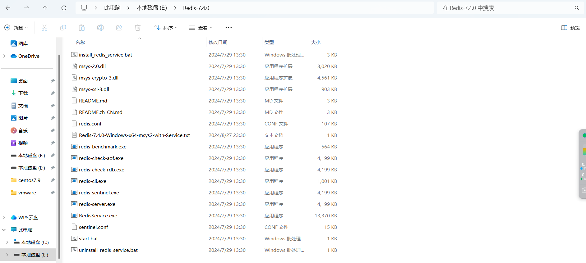Select msys-ssl-3.dll file name
This screenshot has width=586, height=263.
(94, 89)
